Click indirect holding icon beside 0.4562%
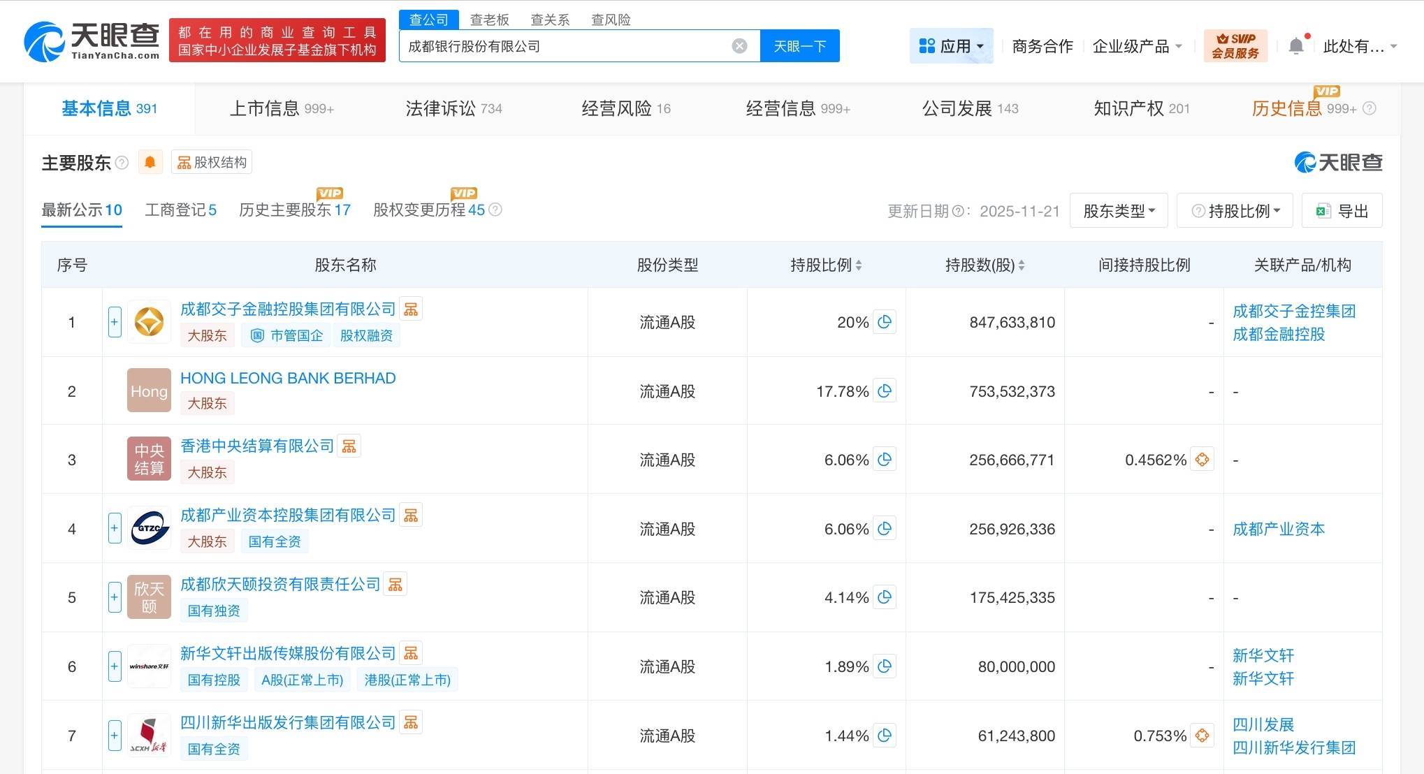The image size is (1424, 774). pos(1202,460)
